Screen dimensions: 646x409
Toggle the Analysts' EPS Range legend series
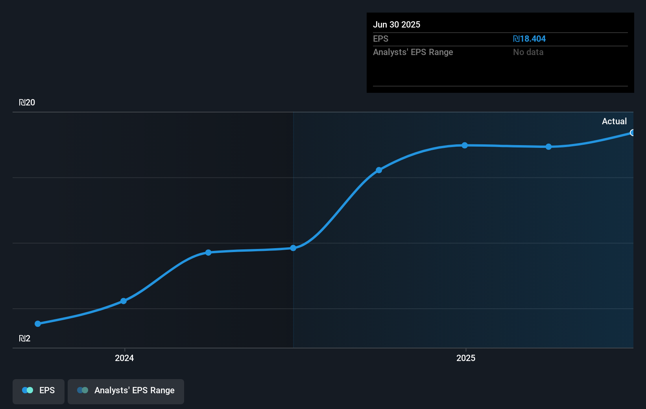[x=126, y=391]
